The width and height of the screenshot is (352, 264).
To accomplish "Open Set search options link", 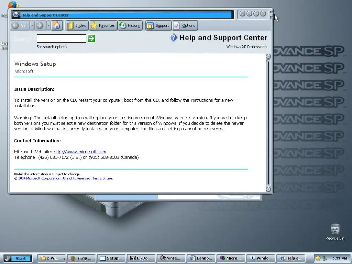I will [52, 47].
